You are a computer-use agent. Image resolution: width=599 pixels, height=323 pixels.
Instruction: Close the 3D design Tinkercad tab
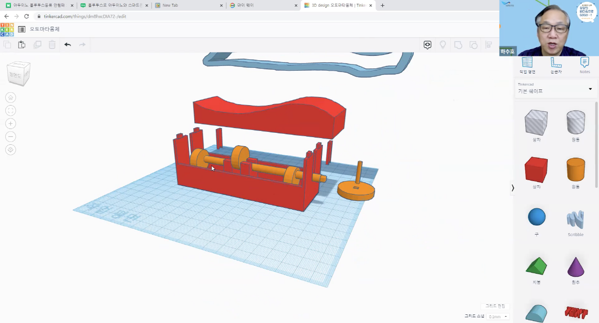(x=372, y=5)
